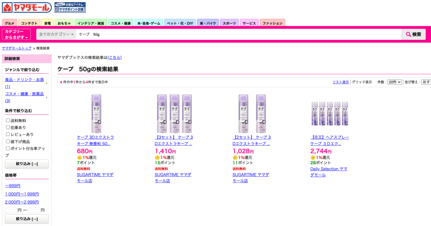Open the インテリア・雑貨 category tab
Screen dimensions: 431x226
pos(90,23)
